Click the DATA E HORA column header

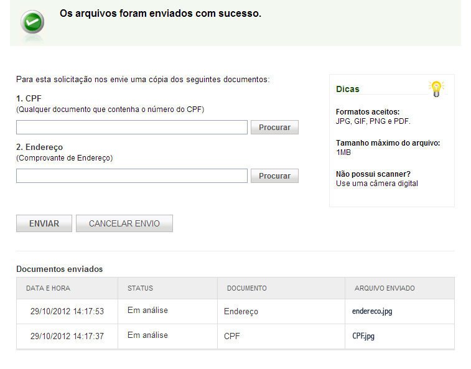pos(48,289)
